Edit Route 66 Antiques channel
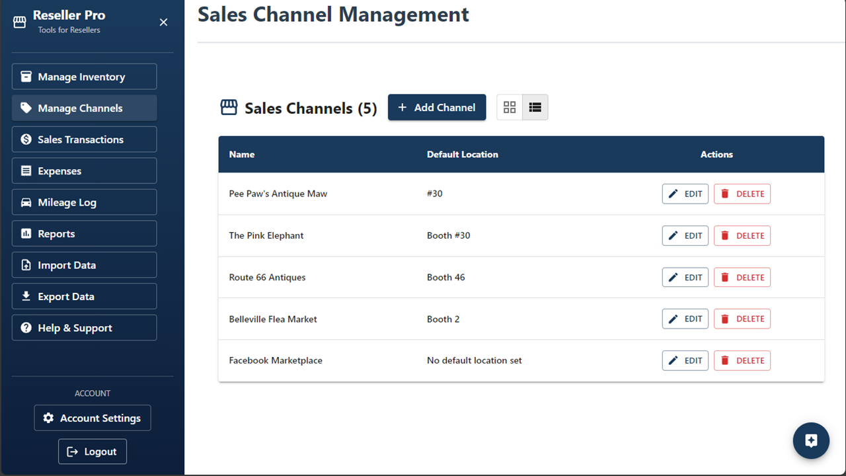The height and width of the screenshot is (476, 846). click(685, 277)
